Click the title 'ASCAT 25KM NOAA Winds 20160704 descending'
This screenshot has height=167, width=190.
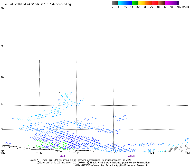tap(38, 4)
